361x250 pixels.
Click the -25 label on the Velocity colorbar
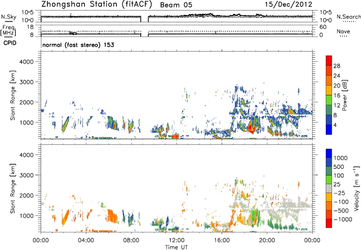pos(339,193)
